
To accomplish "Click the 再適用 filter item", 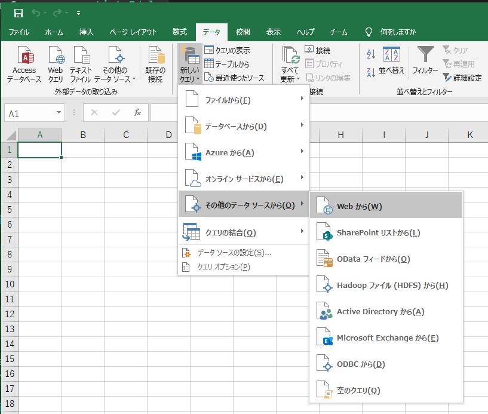I will click(x=459, y=64).
